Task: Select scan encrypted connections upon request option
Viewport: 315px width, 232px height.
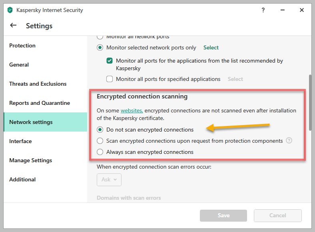Action: [100, 141]
